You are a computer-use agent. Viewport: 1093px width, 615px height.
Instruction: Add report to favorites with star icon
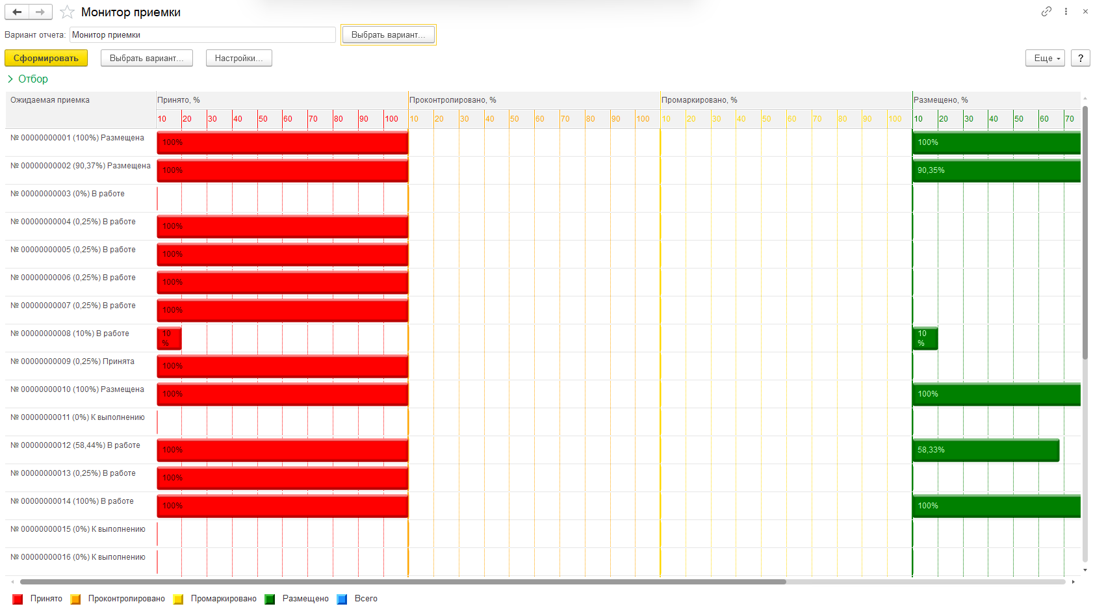click(67, 12)
